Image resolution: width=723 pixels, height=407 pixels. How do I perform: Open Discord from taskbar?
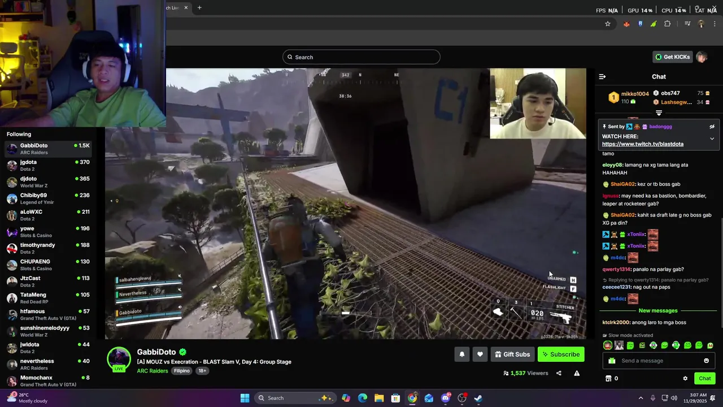click(x=446, y=398)
